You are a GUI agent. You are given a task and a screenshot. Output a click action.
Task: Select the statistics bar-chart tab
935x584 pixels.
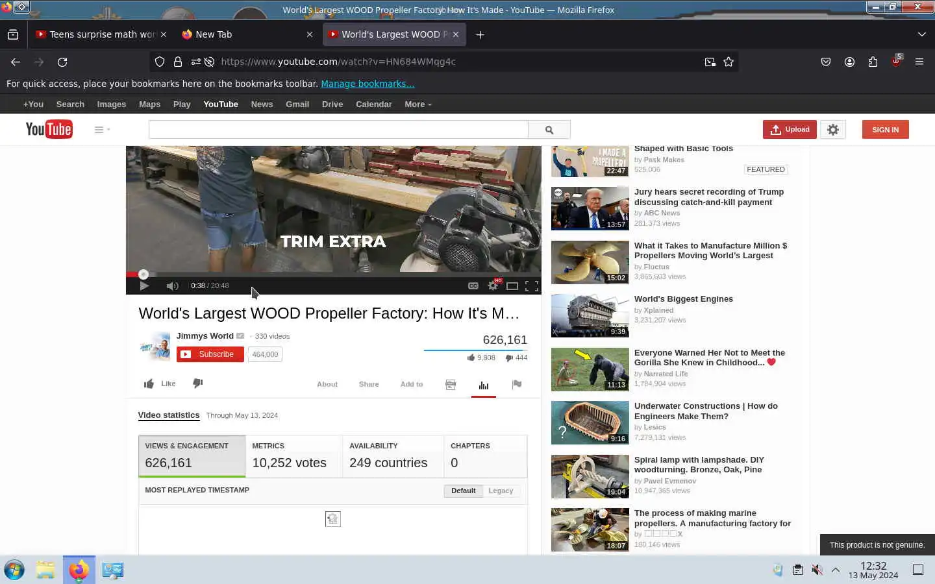point(484,385)
